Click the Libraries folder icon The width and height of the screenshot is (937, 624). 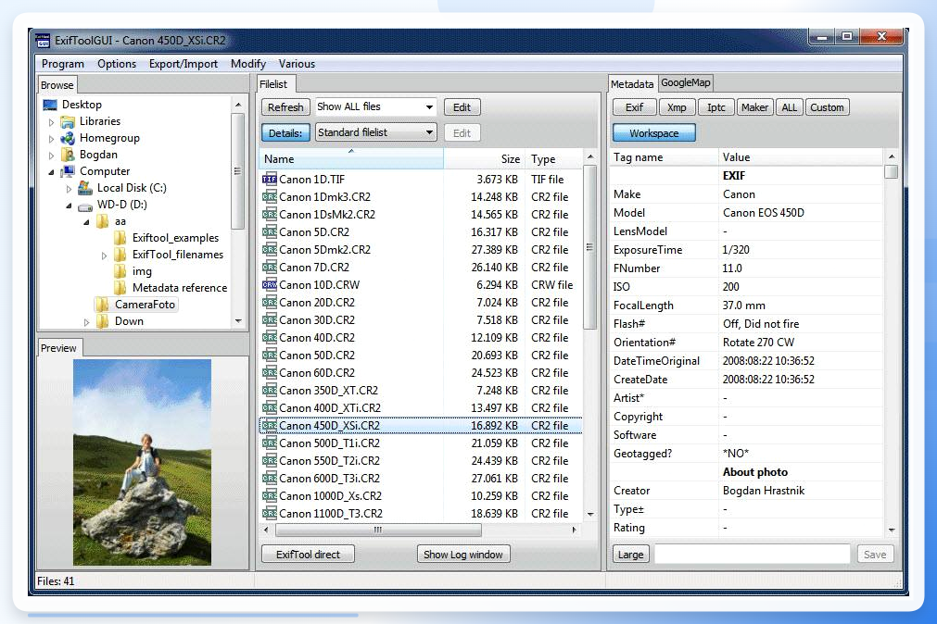[x=69, y=122]
